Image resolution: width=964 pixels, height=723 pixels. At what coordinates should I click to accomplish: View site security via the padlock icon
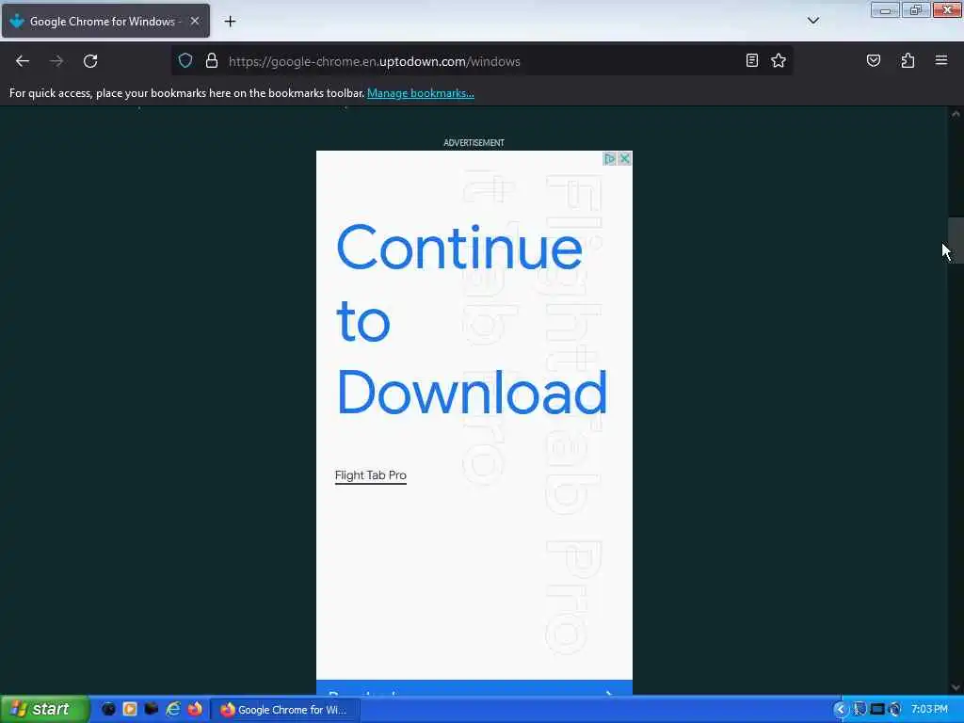tap(212, 60)
